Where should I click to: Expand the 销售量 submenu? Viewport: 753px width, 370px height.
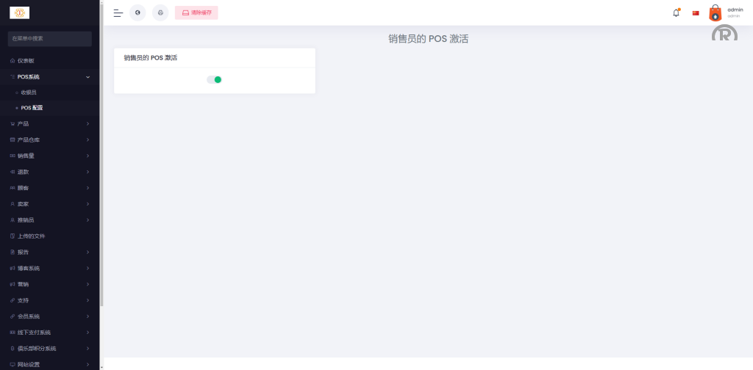pos(50,156)
